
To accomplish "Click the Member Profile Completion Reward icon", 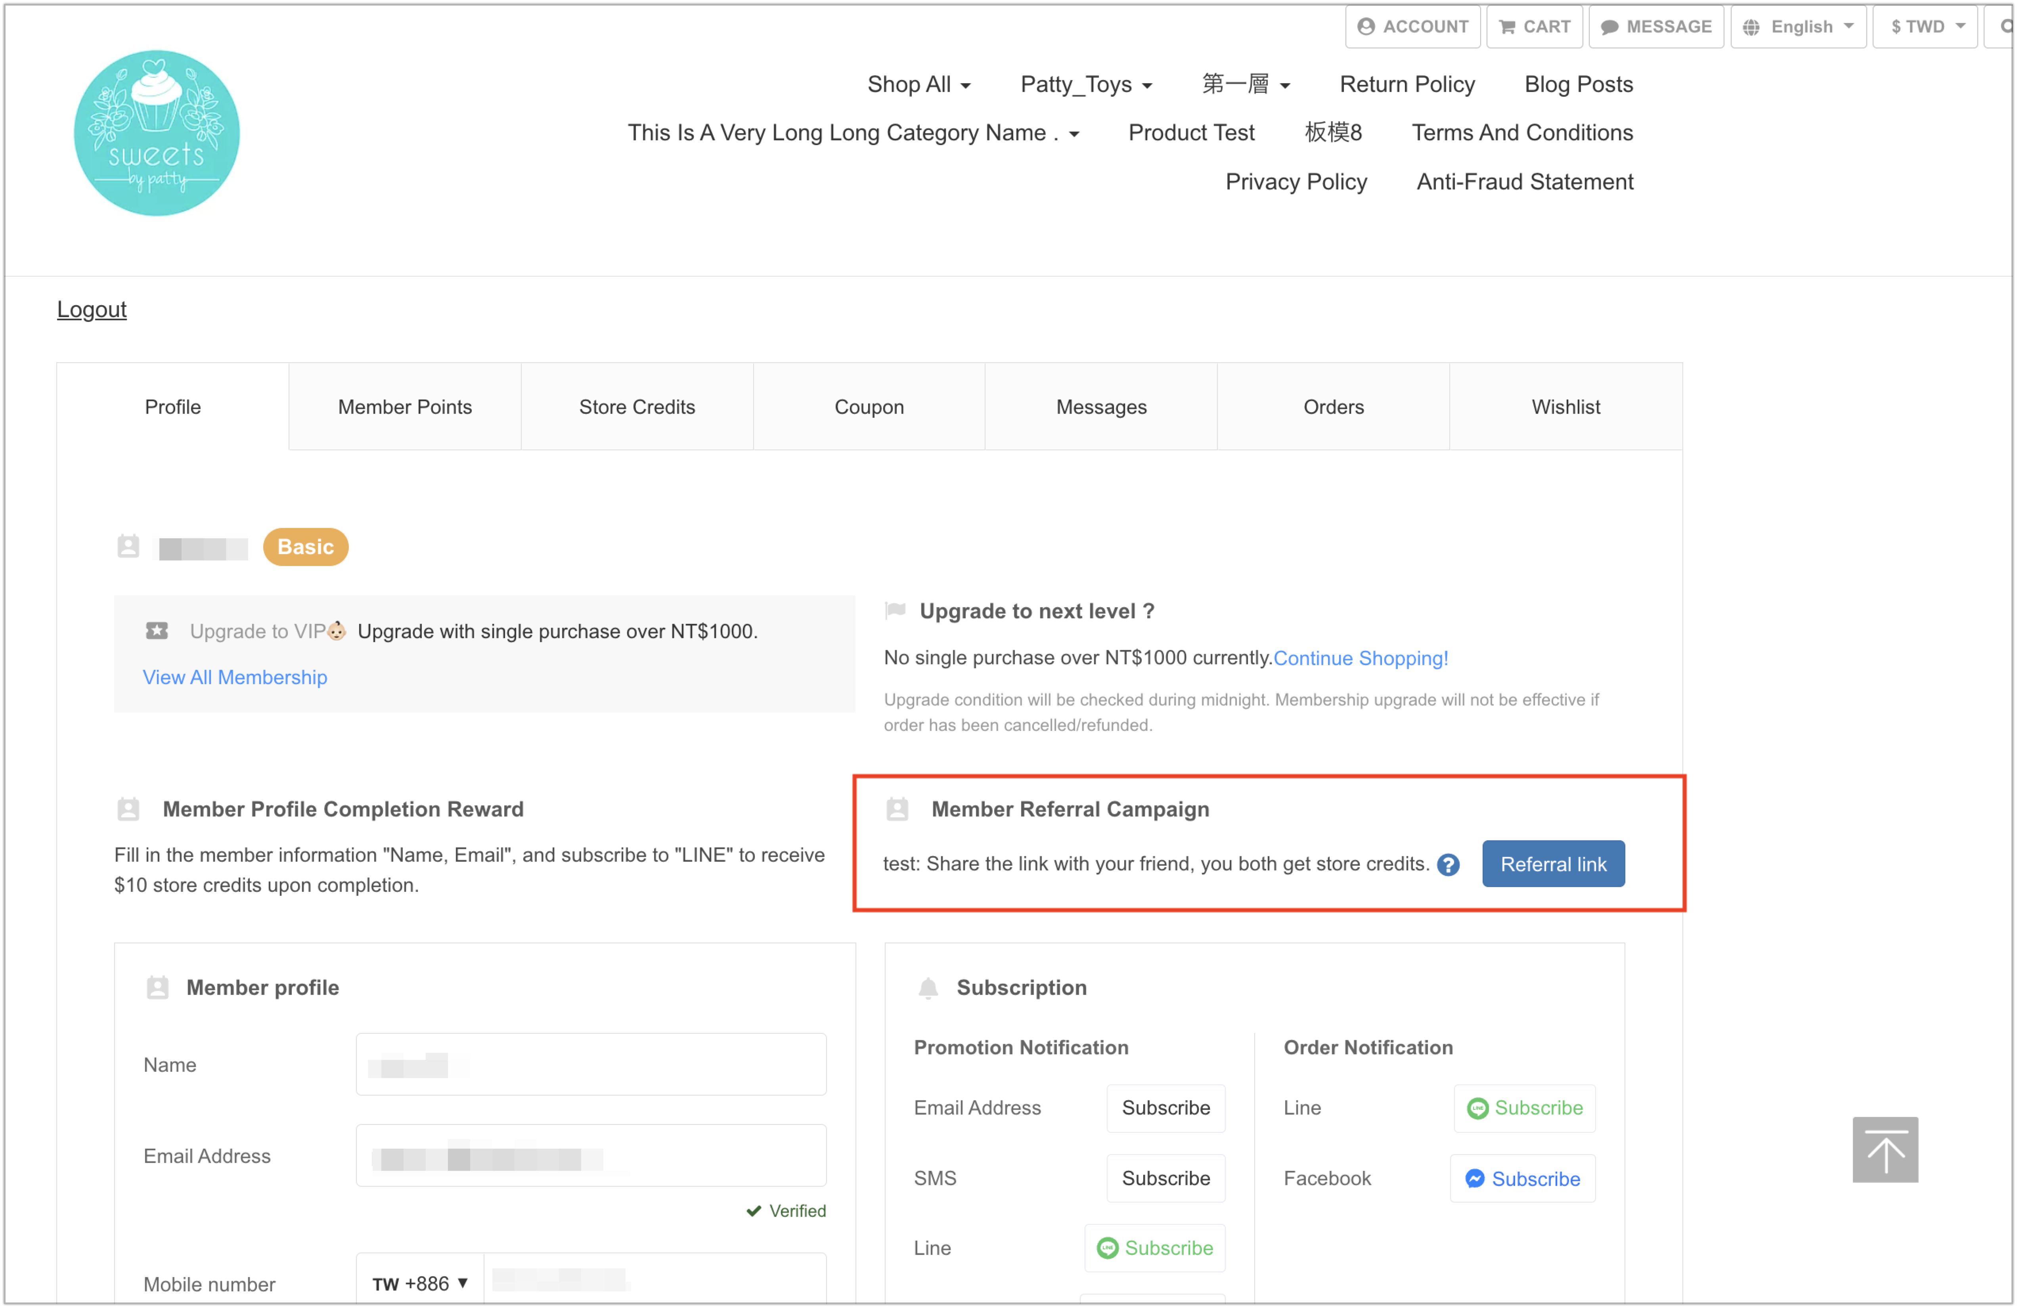I will pos(128,809).
